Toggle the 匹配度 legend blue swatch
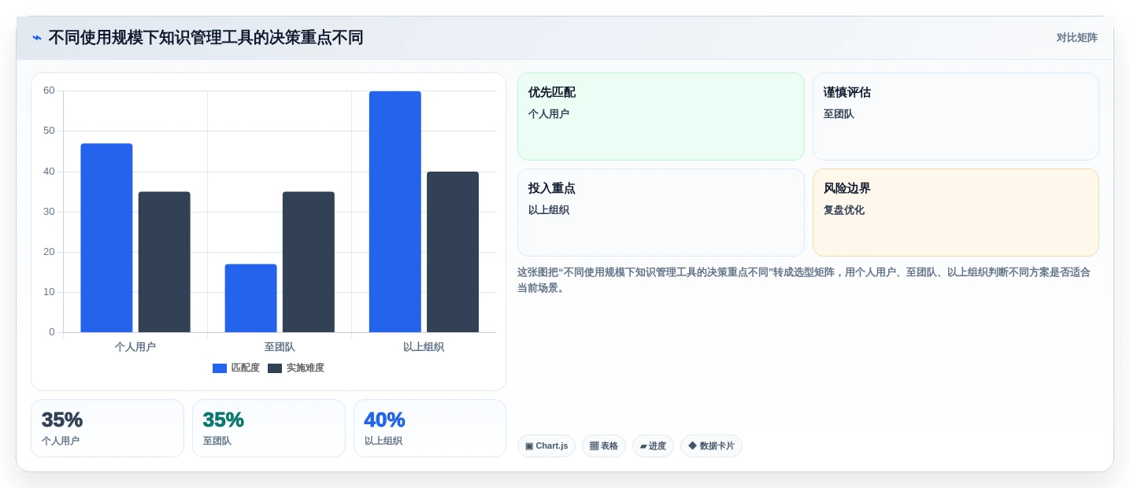Screen dimensions: 1130x488 point(220,368)
